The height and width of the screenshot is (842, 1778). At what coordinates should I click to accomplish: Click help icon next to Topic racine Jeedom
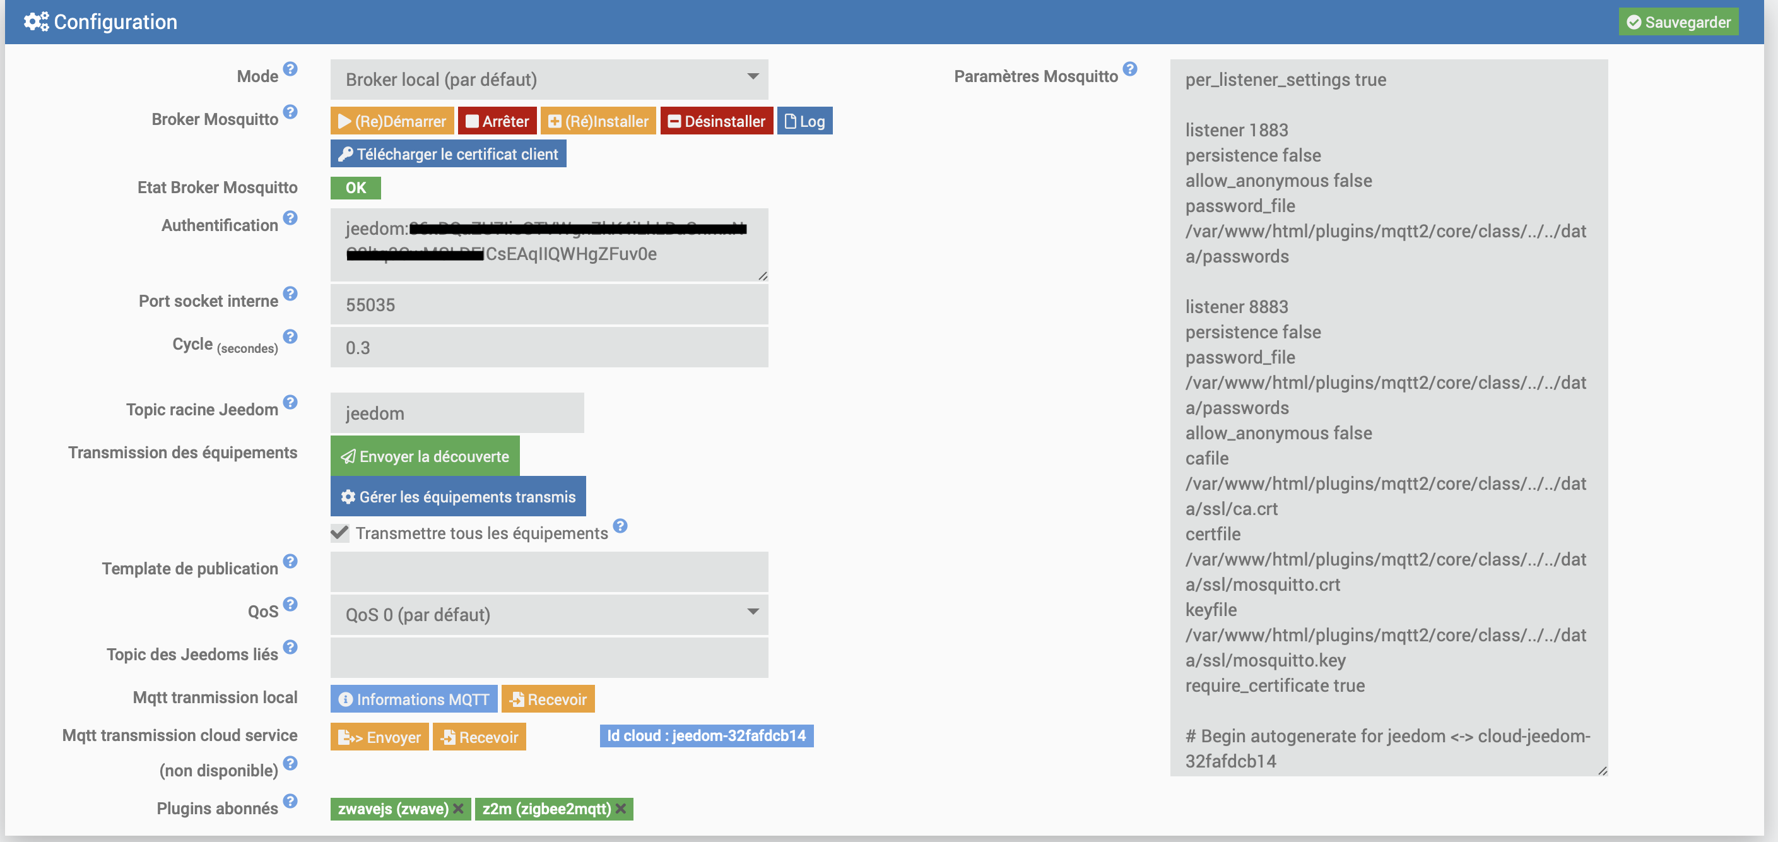(x=290, y=403)
